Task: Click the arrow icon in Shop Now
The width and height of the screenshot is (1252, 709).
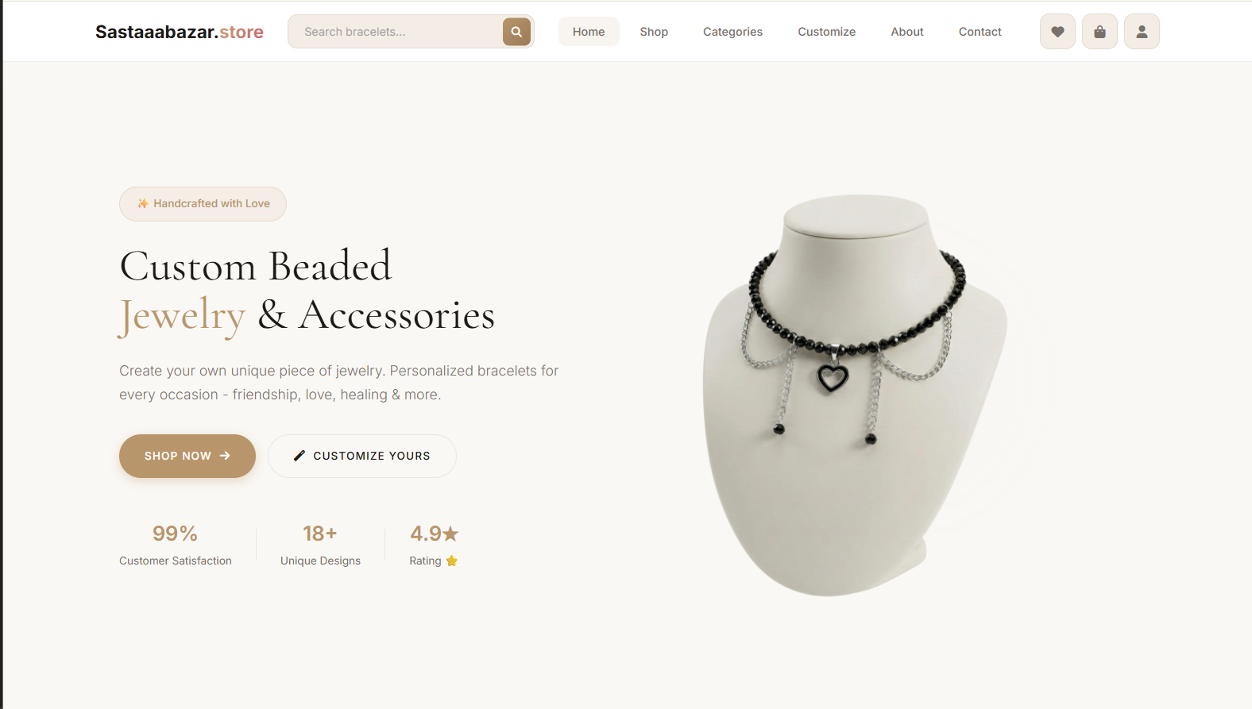Action: [x=225, y=456]
